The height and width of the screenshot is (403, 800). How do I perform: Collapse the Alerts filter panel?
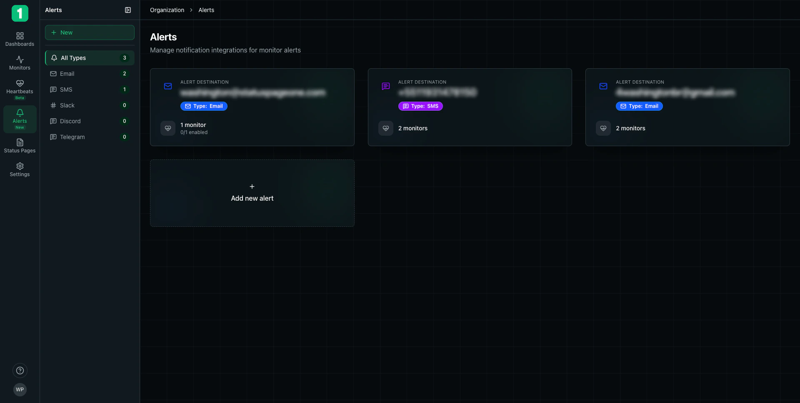point(127,10)
